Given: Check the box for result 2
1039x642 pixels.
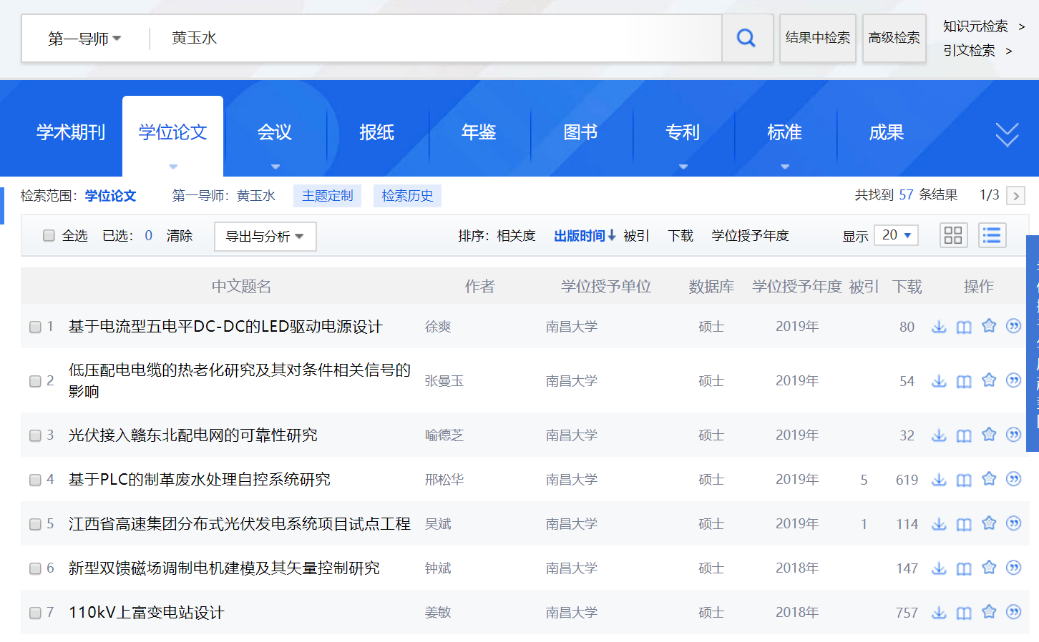Looking at the screenshot, I should (x=35, y=381).
